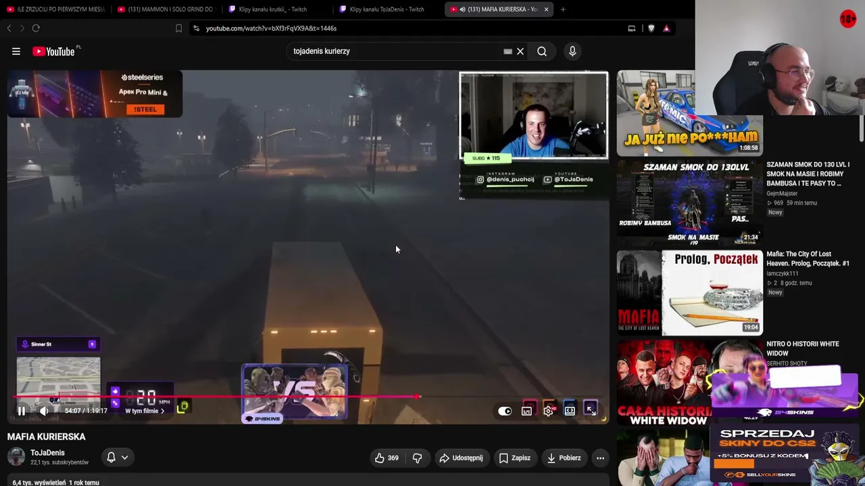
Task: Open the on-screen keyboard icon in search
Action: (508, 51)
